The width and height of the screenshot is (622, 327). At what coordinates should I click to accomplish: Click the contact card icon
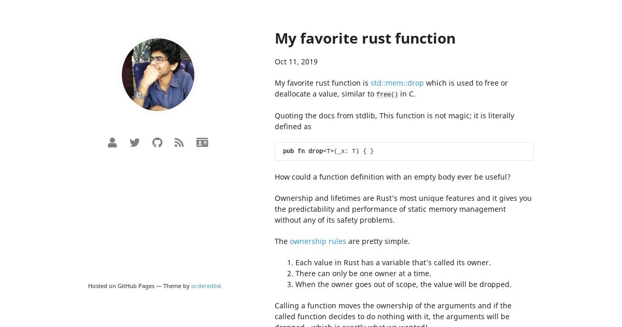pos(202,143)
